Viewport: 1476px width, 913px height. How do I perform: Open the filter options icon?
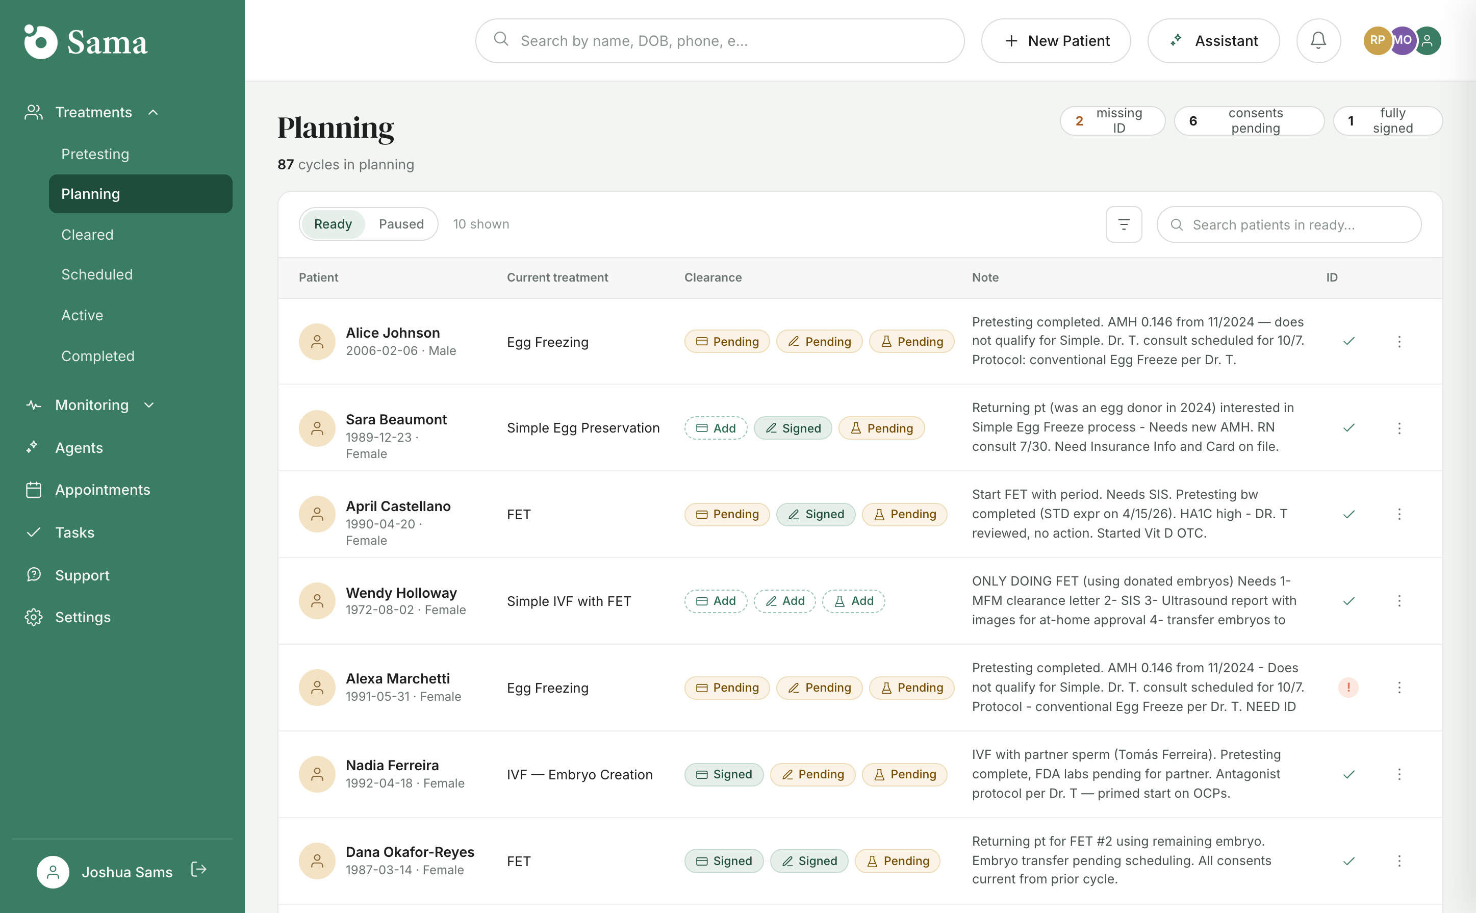[x=1124, y=224]
